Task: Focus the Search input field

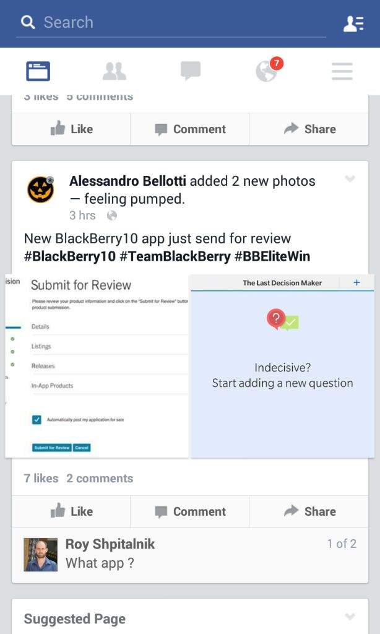Action: (x=171, y=23)
